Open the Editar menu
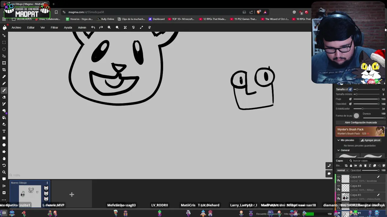This screenshot has height=217, width=387. pyautogui.click(x=31, y=27)
